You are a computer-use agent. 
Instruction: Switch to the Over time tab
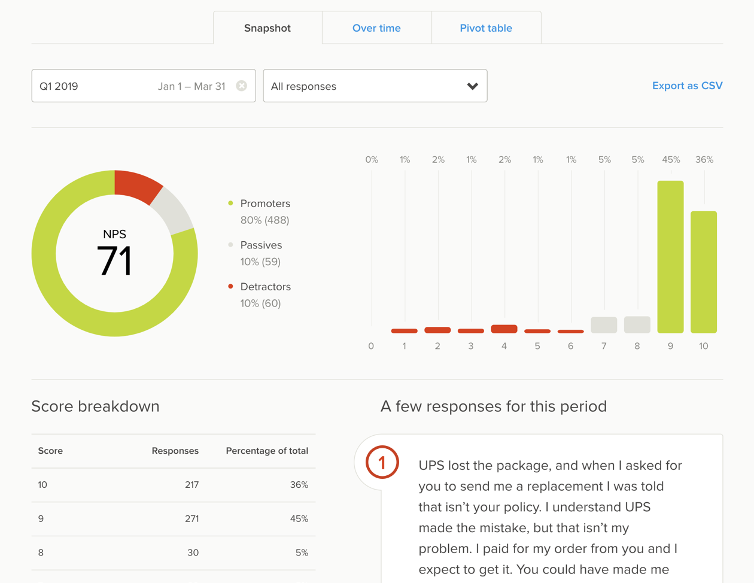click(376, 28)
